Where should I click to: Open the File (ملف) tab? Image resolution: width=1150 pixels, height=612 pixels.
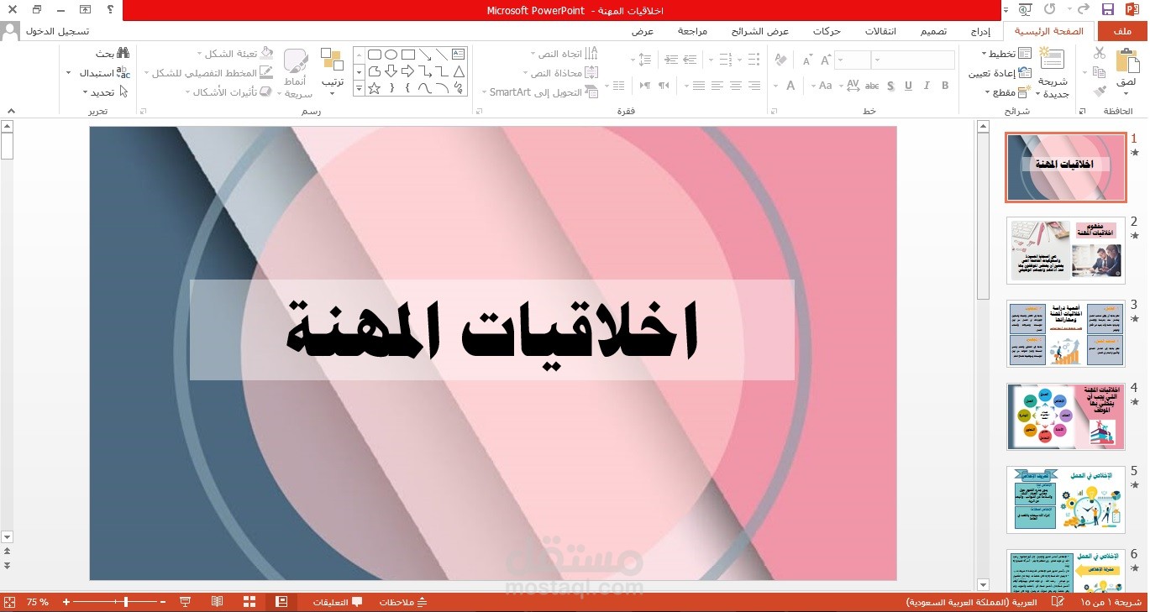click(1121, 31)
